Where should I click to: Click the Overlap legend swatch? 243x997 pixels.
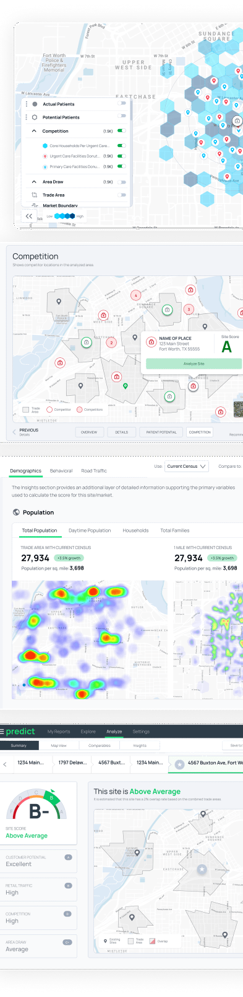[x=152, y=941]
